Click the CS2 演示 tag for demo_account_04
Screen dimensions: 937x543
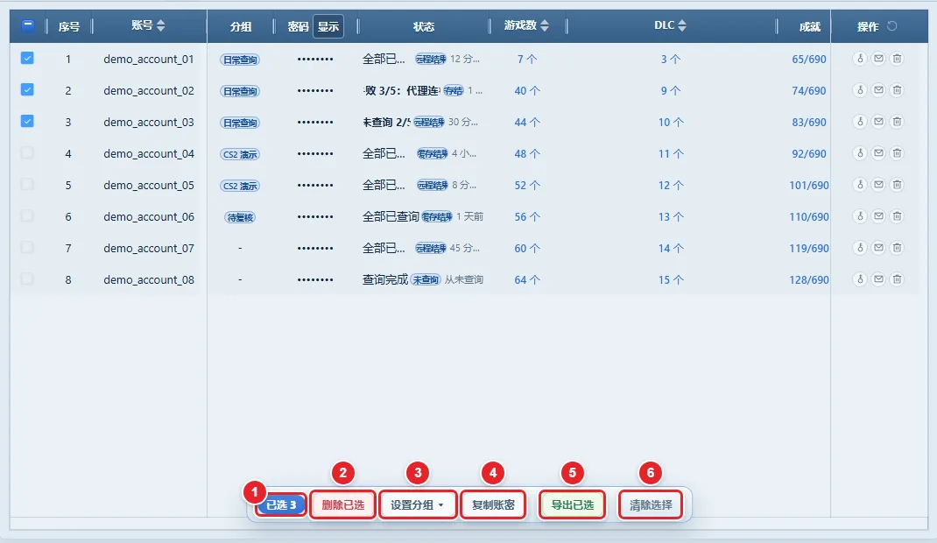[240, 154]
